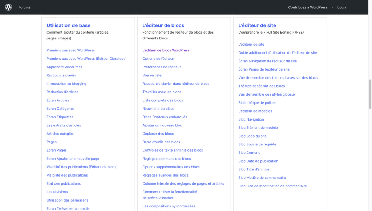This screenshot has width=372, height=211.
Task: Open Apprendre WordPress link
Action: point(64,67)
